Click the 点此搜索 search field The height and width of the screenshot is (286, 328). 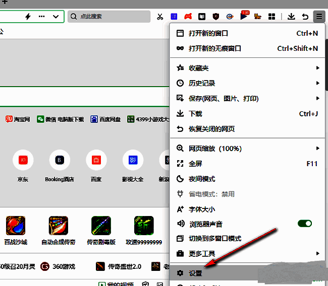click(x=108, y=17)
